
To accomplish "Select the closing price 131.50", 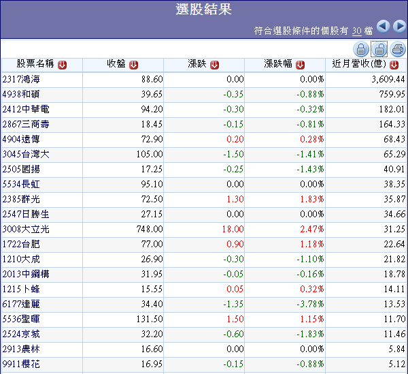I will tap(150, 319).
